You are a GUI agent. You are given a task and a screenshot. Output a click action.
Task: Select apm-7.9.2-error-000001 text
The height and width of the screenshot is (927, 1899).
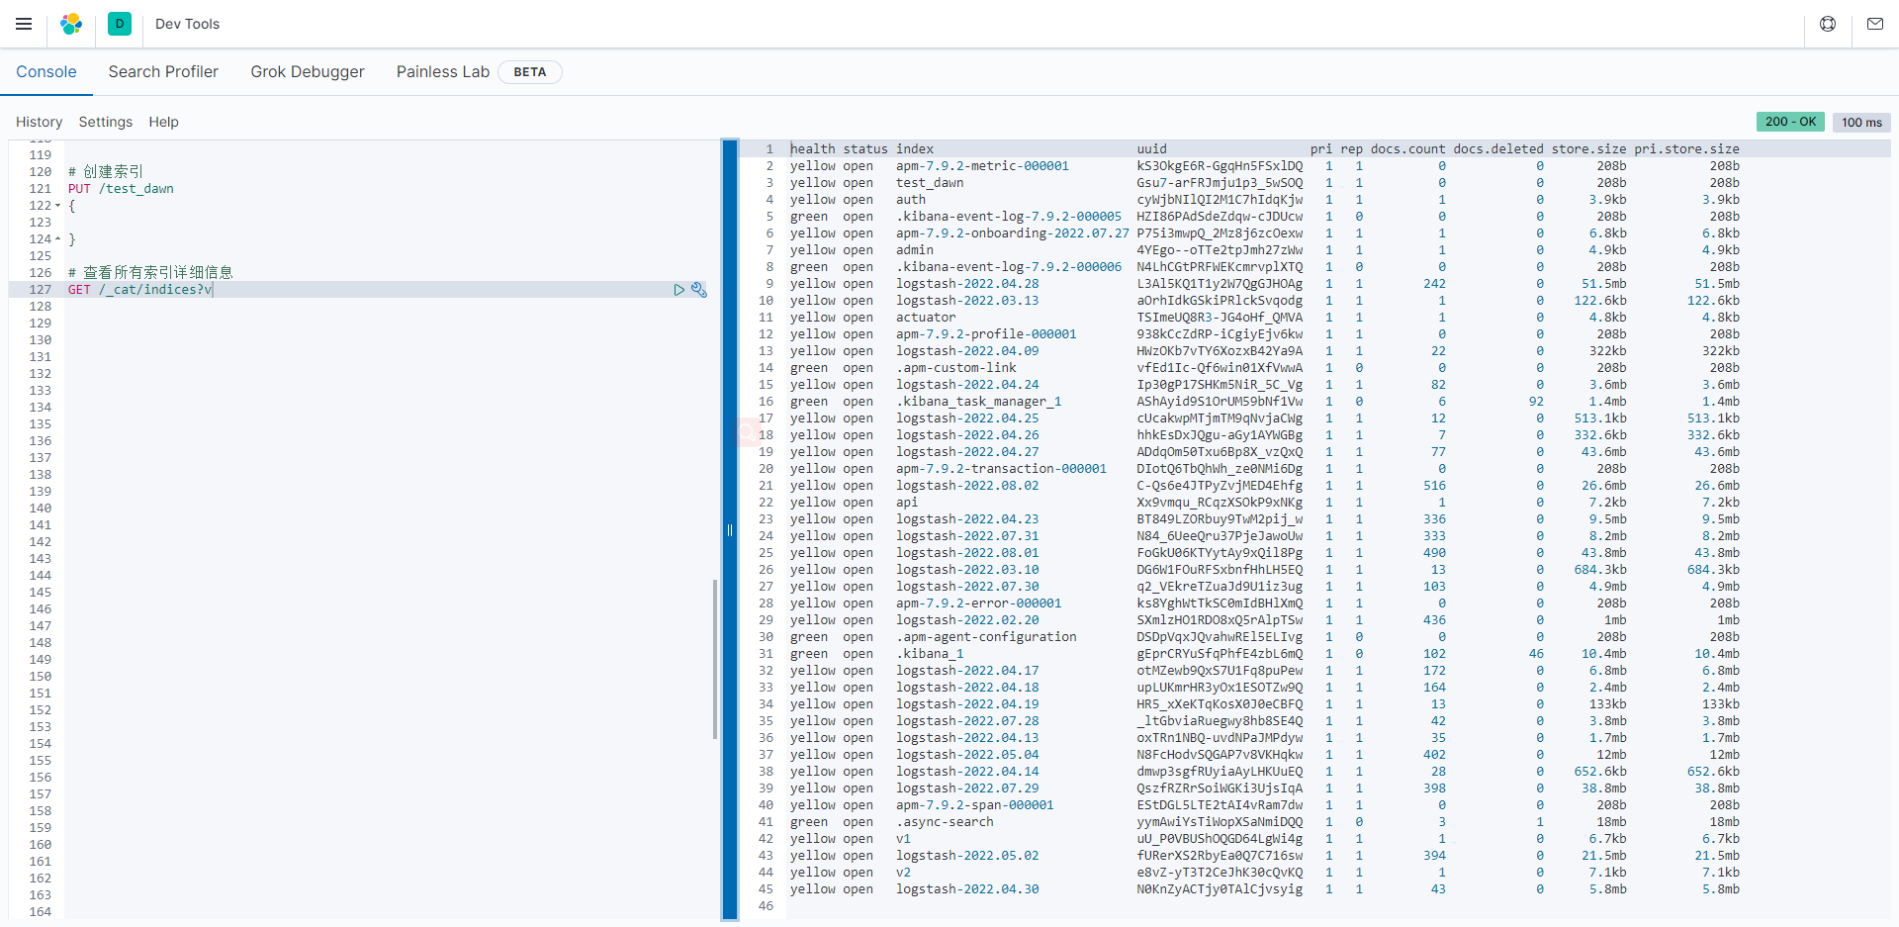[x=979, y=603]
